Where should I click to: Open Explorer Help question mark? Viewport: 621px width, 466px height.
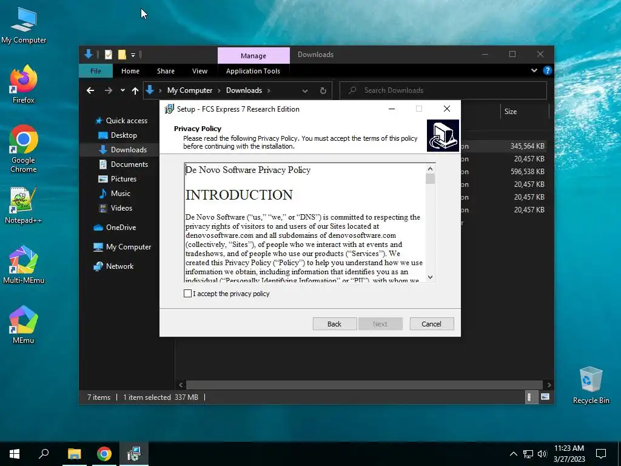click(548, 70)
